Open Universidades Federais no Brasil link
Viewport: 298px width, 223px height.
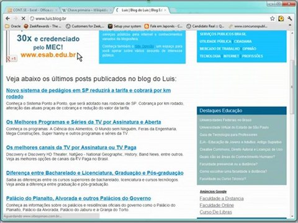point(225,120)
